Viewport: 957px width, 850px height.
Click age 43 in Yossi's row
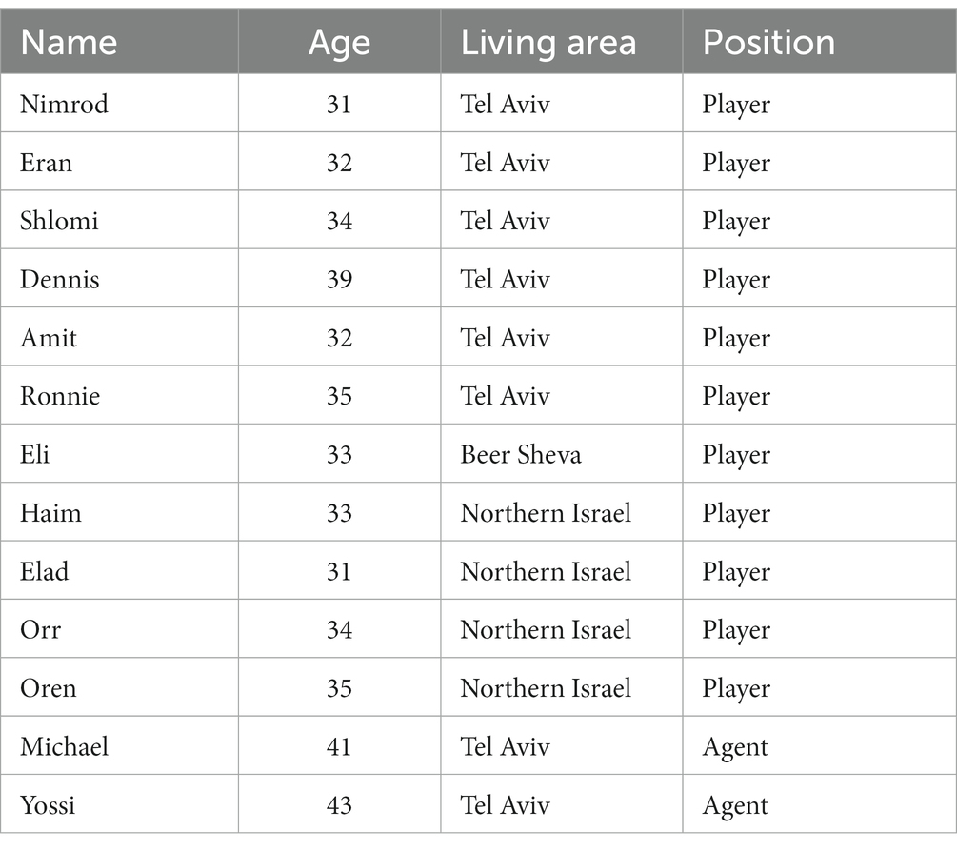point(339,805)
